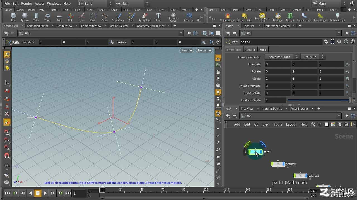Image resolution: width=357 pixels, height=200 pixels.
Task: Create an Environment Light
Action: point(262,17)
